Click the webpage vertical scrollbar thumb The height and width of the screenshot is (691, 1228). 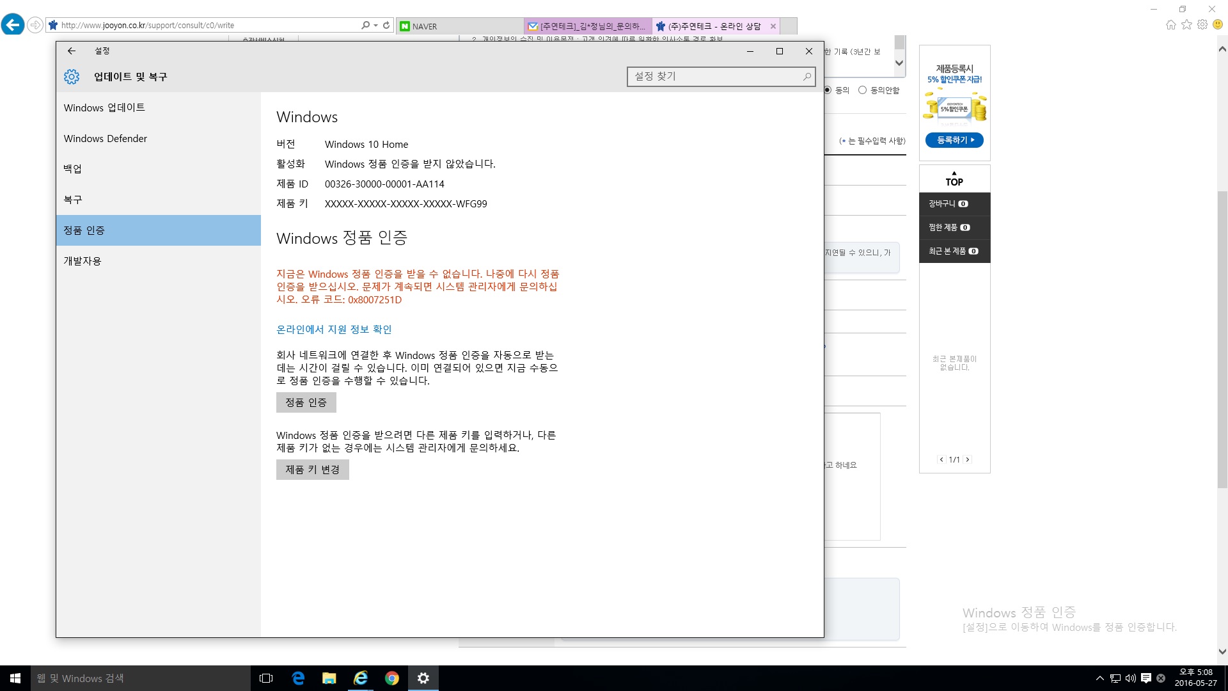1222,339
